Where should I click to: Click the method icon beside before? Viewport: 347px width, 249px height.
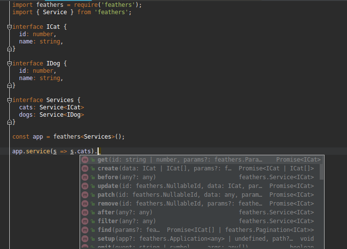(85, 177)
